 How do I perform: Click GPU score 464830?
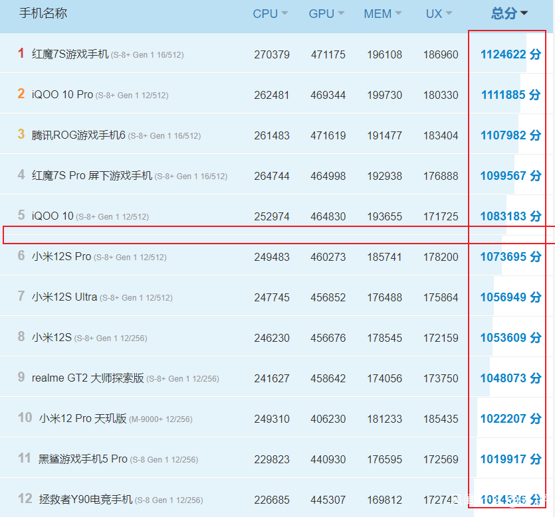(x=328, y=216)
